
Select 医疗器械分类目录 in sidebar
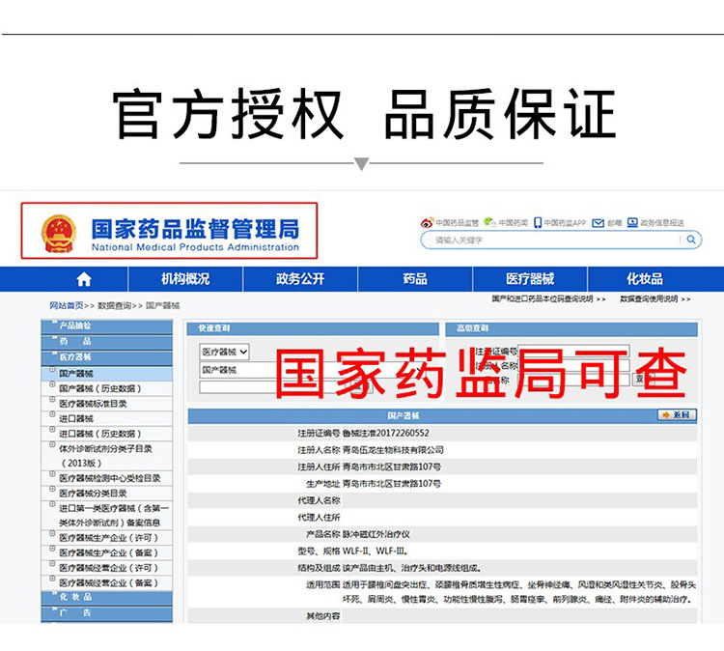(x=93, y=493)
